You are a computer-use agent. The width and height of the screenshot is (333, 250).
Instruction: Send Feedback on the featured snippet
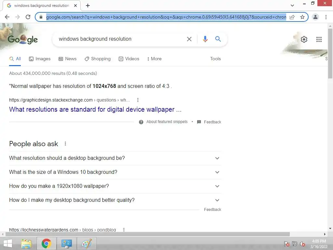209,122
